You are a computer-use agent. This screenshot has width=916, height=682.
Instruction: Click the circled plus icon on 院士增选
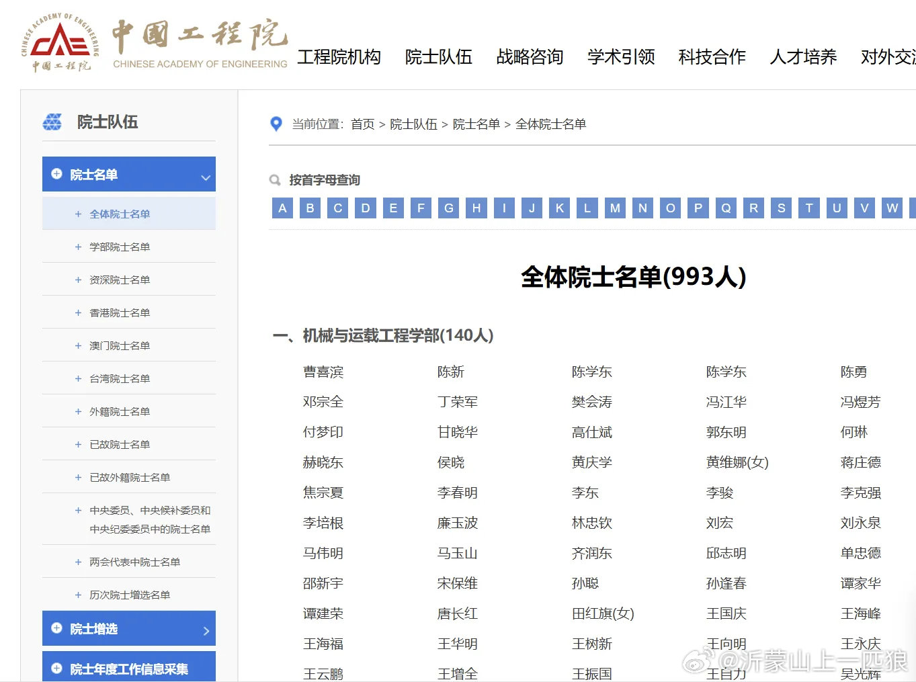pos(56,628)
